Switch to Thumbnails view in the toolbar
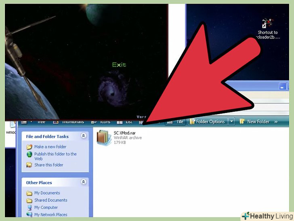294x221 pixels. tap(69, 122)
